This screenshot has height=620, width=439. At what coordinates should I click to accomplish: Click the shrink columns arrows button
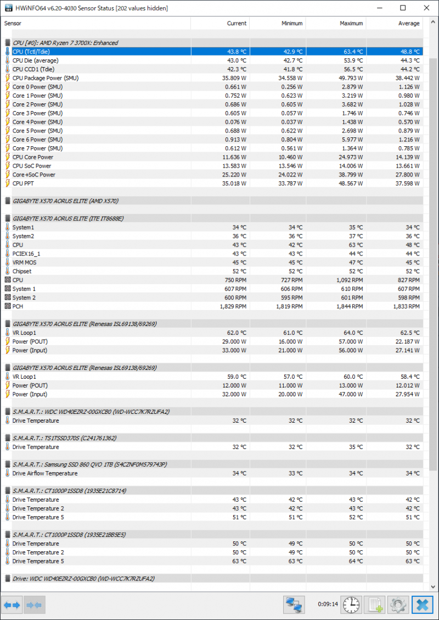pyautogui.click(x=34, y=605)
